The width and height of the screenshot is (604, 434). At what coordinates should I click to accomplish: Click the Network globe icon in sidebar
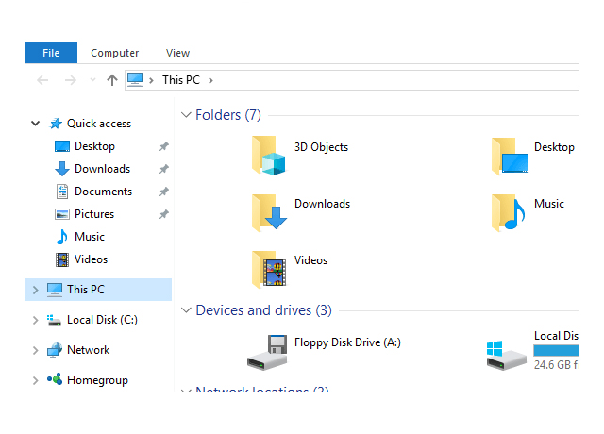pos(55,350)
